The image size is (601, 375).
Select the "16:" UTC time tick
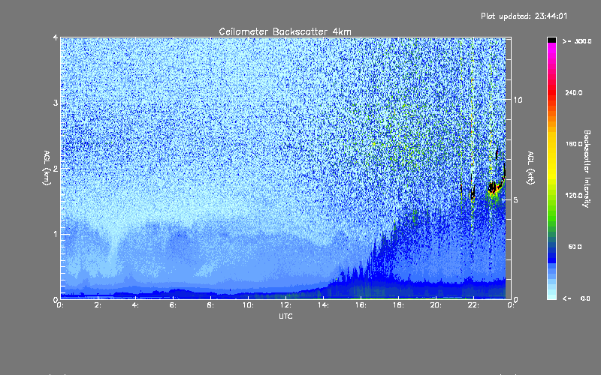click(361, 305)
